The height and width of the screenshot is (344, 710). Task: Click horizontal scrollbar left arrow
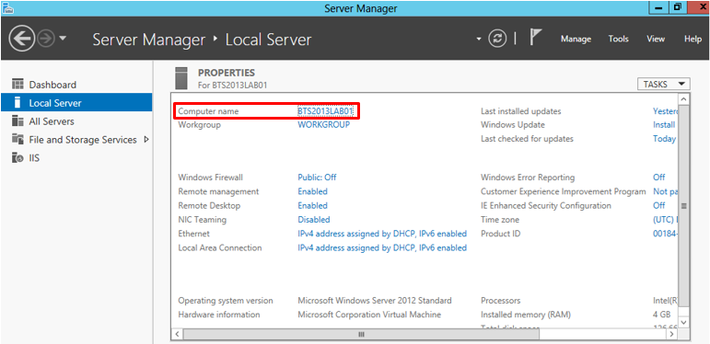tap(177, 334)
